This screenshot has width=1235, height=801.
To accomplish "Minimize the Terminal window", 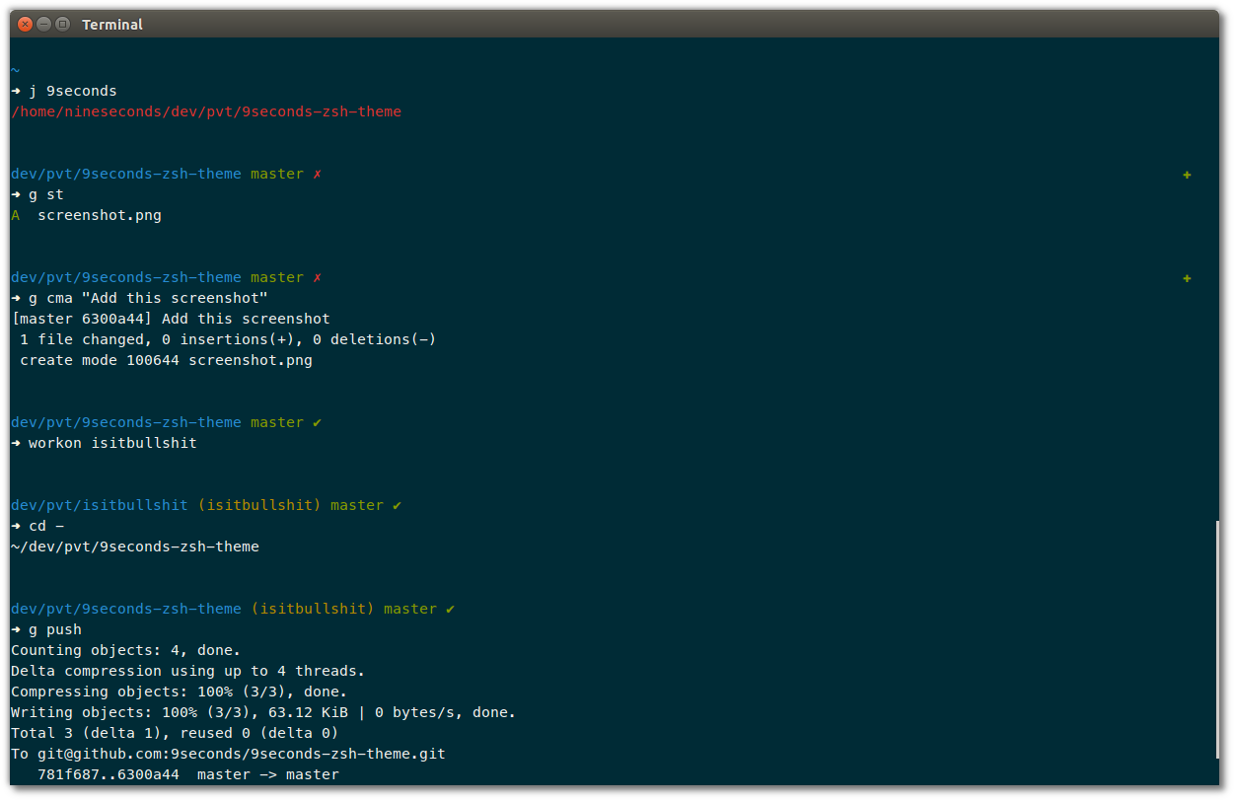I will (43, 24).
